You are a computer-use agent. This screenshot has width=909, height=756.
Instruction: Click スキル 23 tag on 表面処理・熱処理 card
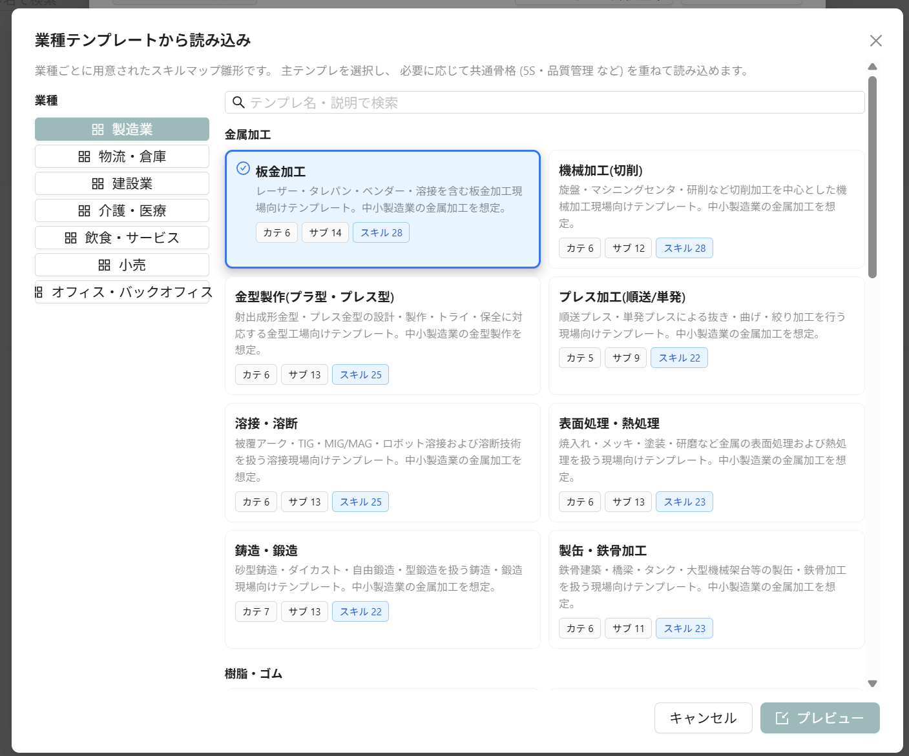pos(684,502)
